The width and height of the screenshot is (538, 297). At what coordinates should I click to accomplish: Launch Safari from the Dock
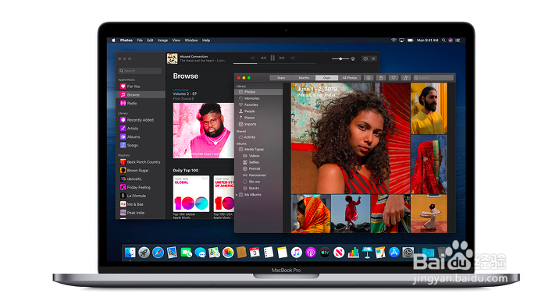coord(159,253)
